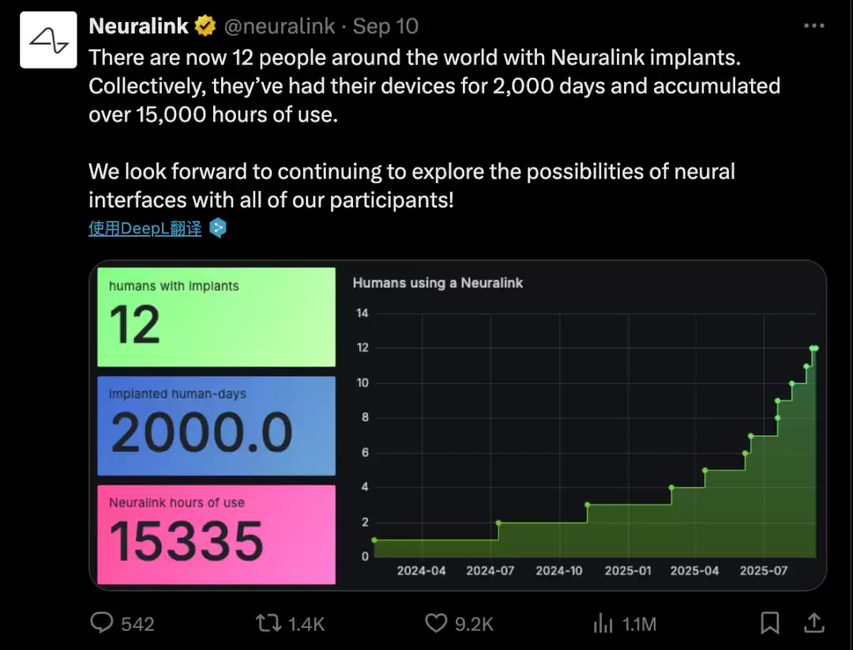Click the first data point at 1
Image resolution: width=853 pixels, height=650 pixels.
[374, 540]
